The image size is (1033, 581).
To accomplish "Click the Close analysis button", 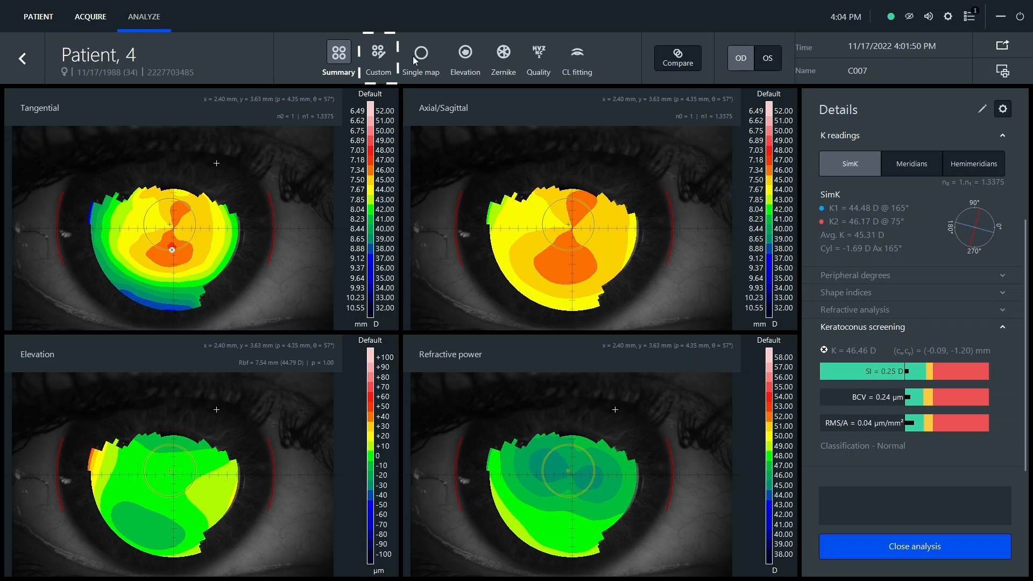I will pos(915,545).
